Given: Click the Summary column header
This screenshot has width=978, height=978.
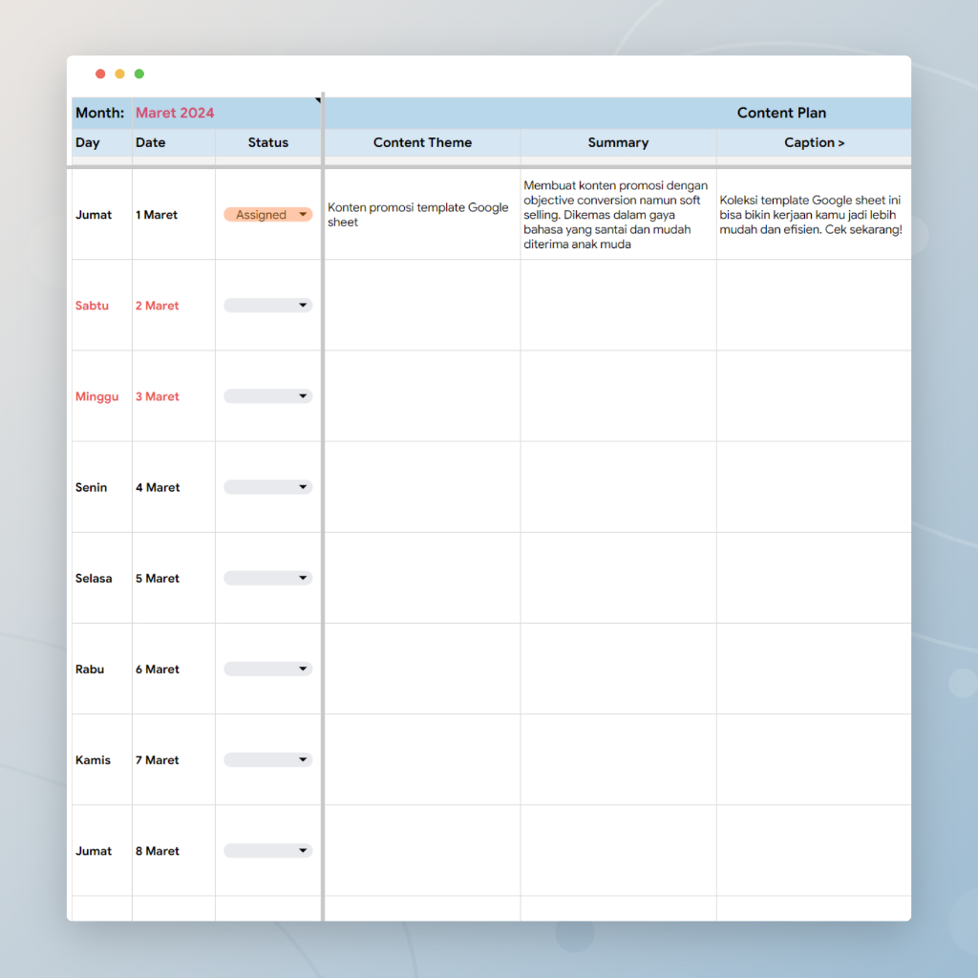Looking at the screenshot, I should click(x=618, y=142).
